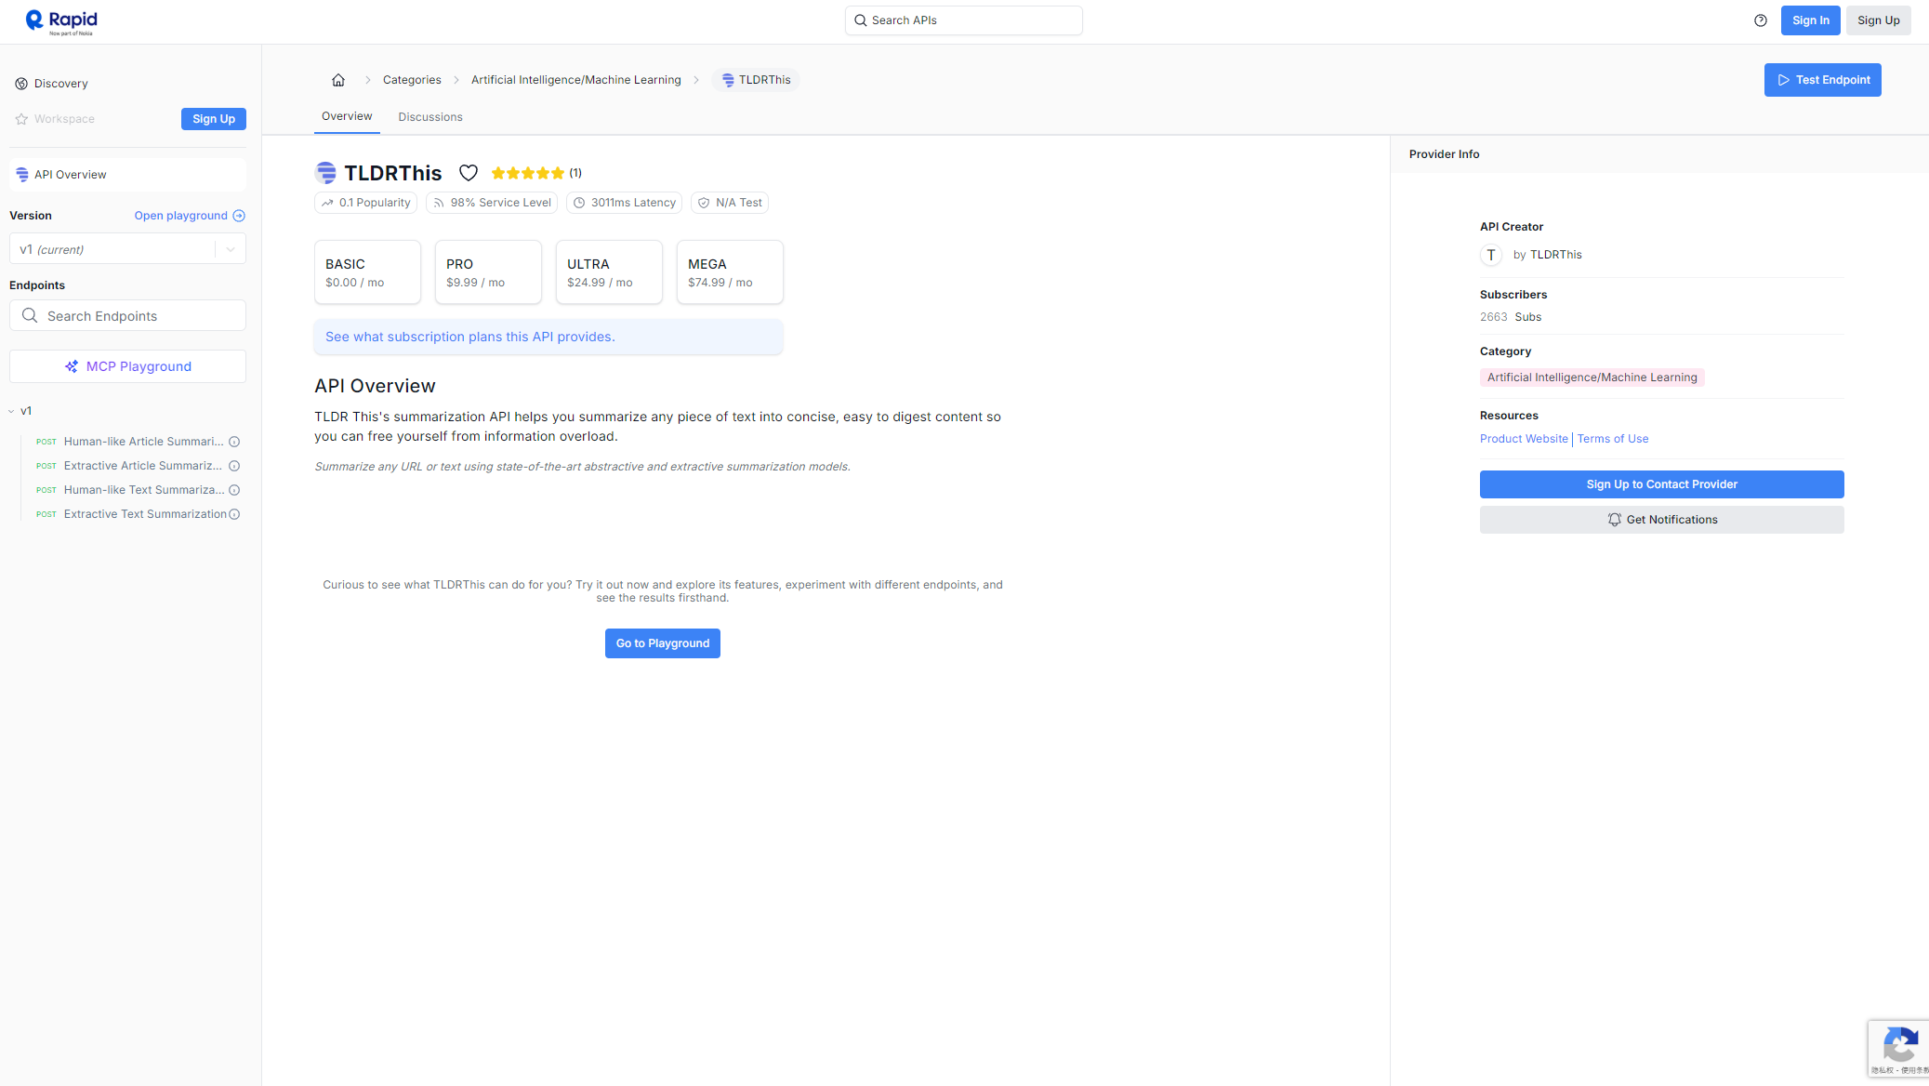Click the five-star rating

pyautogui.click(x=527, y=173)
